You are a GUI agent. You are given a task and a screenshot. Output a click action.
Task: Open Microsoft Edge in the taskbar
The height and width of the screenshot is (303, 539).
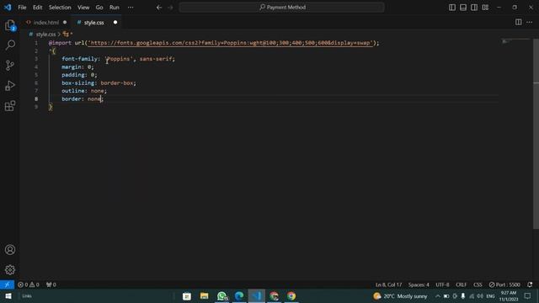[x=239, y=295]
